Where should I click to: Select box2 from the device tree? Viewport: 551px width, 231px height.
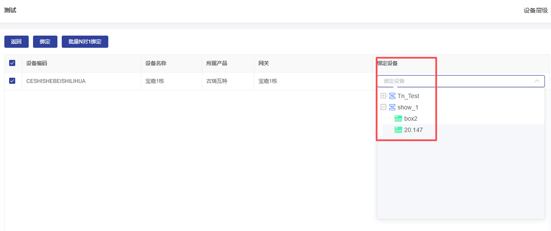[411, 119]
